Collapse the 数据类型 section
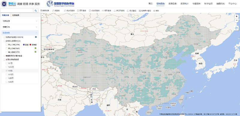The width and height of the screenshot is (240, 116). click(20, 33)
